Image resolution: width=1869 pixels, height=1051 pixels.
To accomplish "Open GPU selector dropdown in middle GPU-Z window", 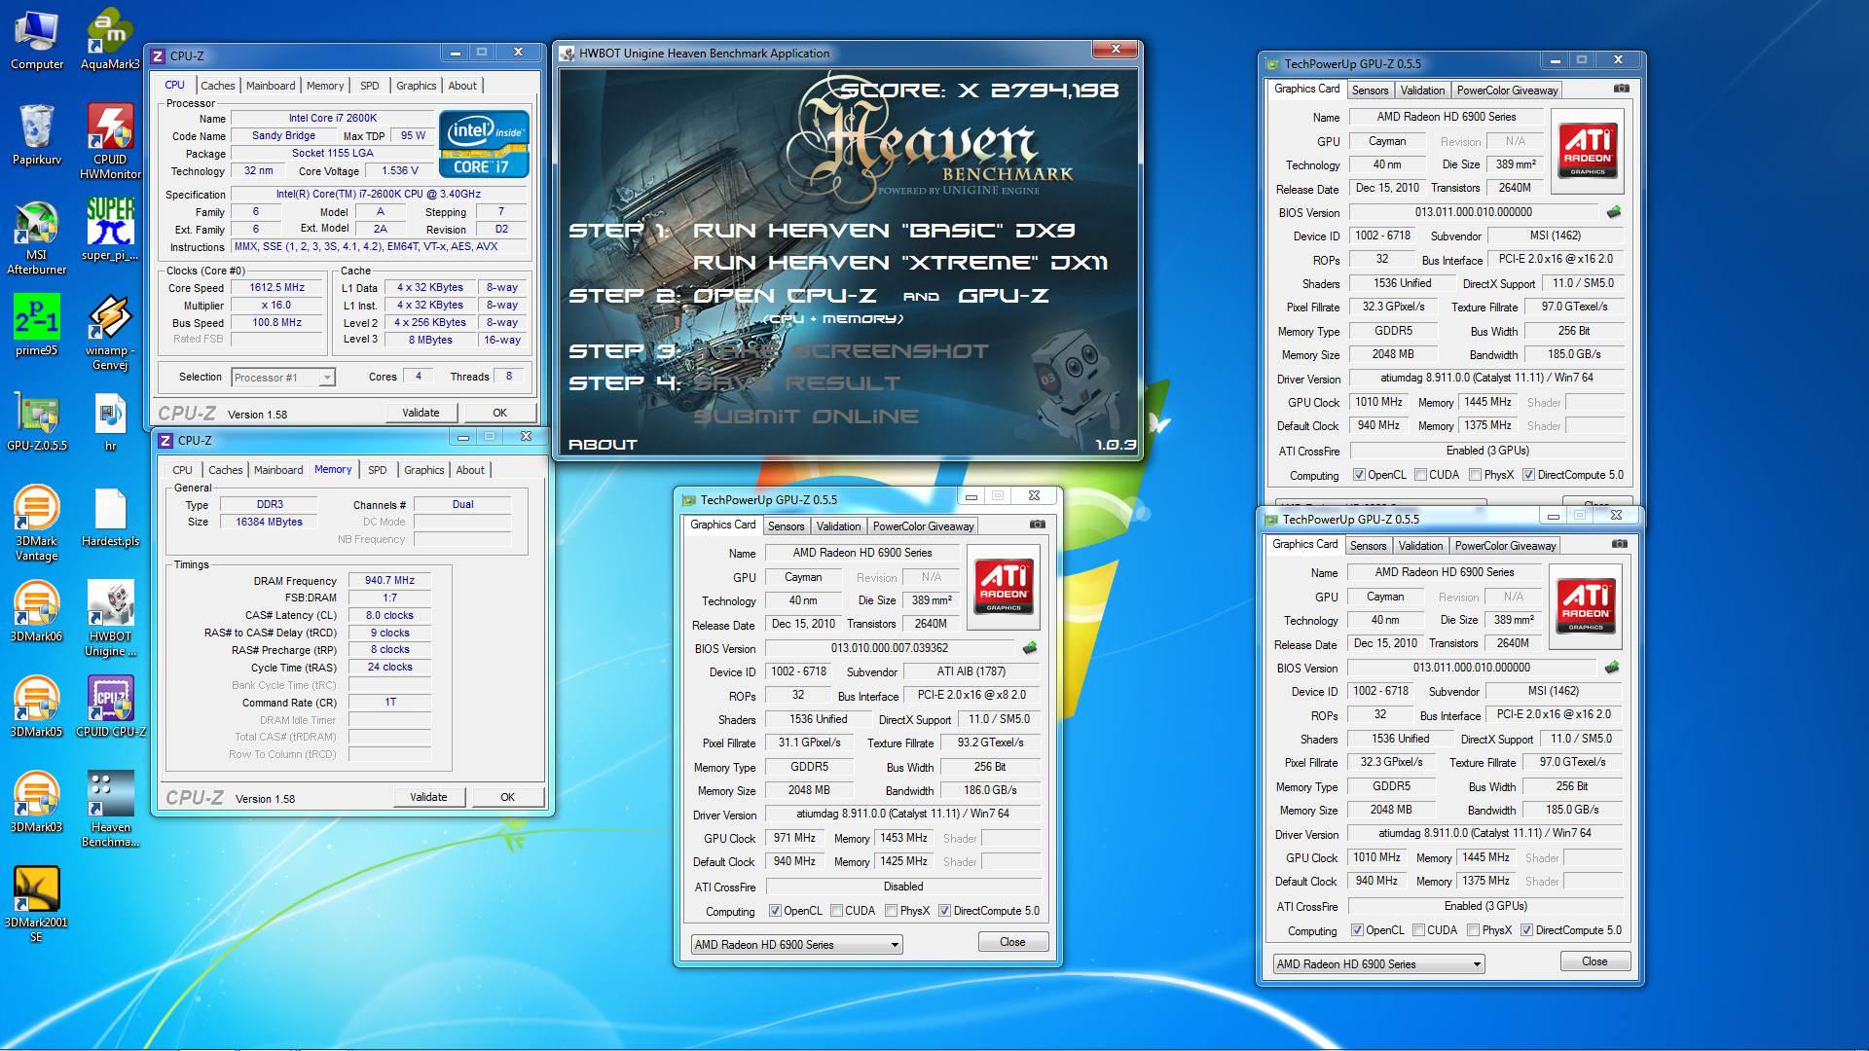I will click(796, 945).
